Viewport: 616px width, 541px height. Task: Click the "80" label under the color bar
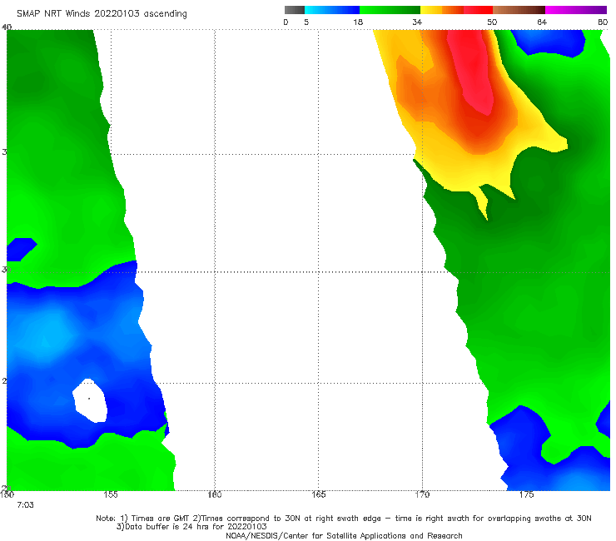coord(603,22)
